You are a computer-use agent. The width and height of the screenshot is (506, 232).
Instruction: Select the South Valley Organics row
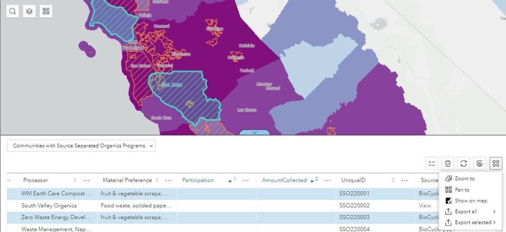pos(49,206)
